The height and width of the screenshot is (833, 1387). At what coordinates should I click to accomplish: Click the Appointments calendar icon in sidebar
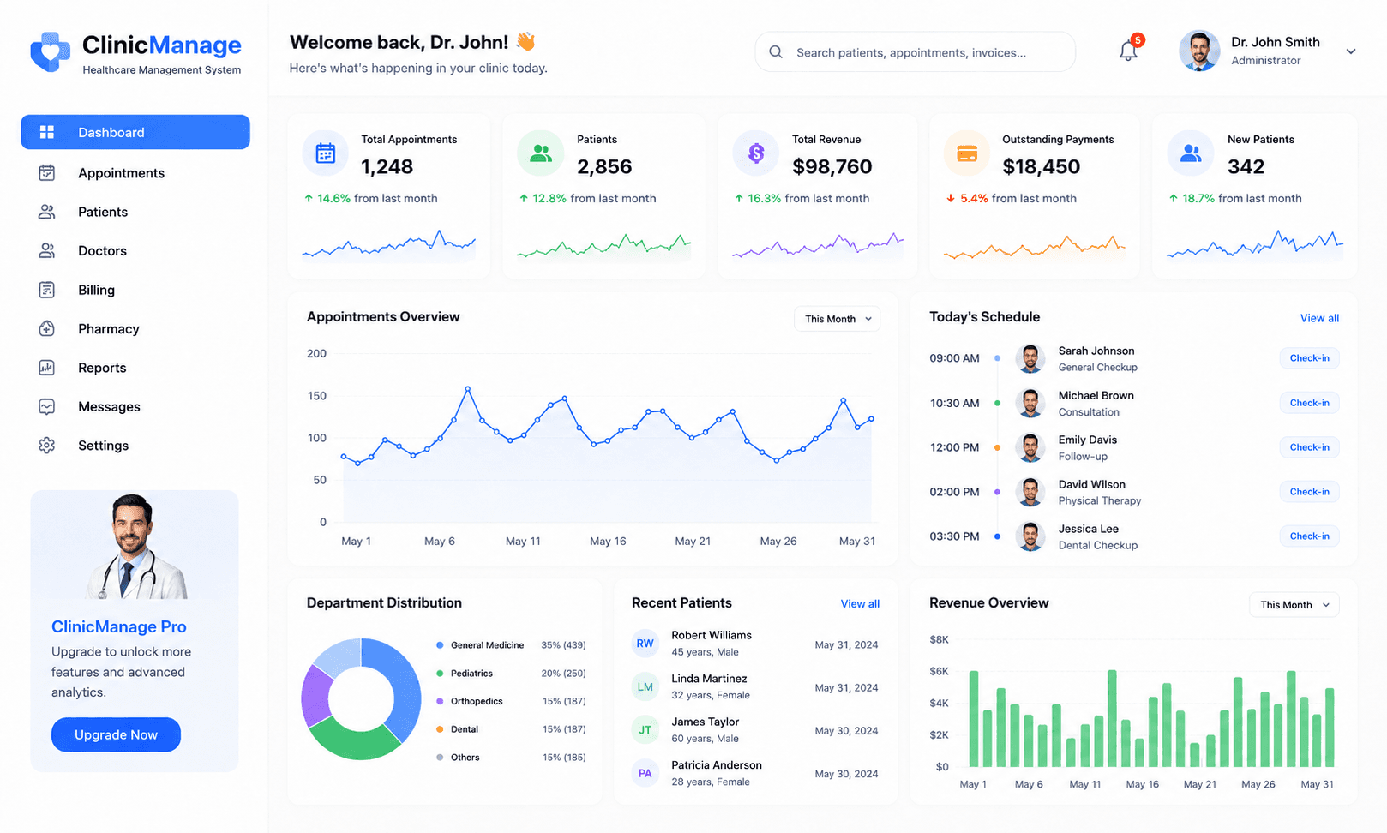(47, 173)
